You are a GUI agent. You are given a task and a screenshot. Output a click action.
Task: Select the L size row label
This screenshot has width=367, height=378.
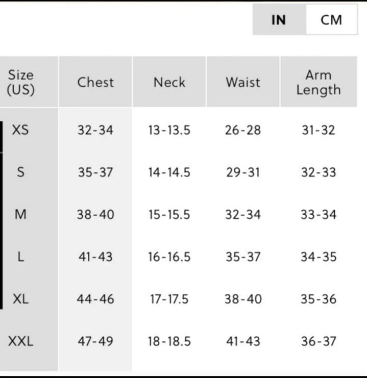(x=21, y=257)
